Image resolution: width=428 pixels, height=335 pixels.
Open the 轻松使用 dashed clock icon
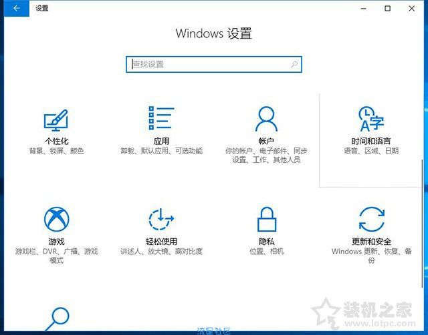point(161,220)
